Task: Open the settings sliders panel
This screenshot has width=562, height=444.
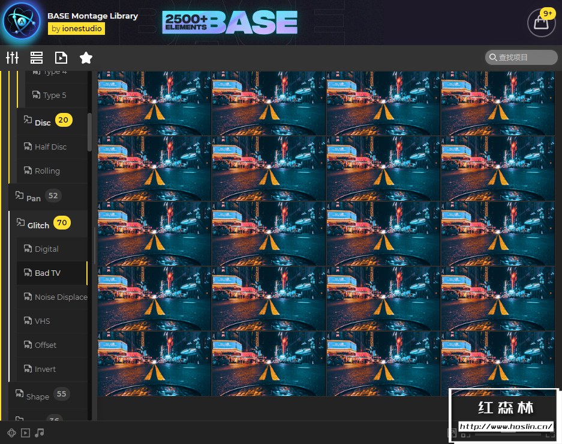Action: pyautogui.click(x=12, y=58)
